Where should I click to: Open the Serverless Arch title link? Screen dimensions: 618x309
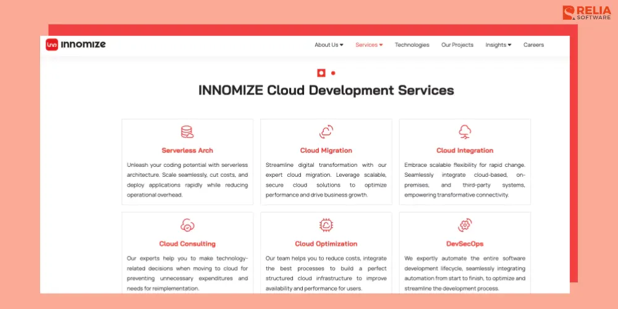187,151
